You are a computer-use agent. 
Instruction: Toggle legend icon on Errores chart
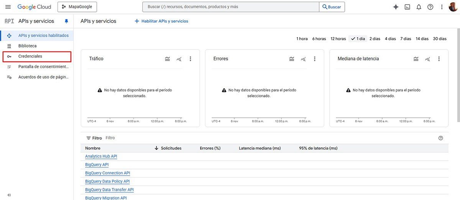tap(292, 59)
